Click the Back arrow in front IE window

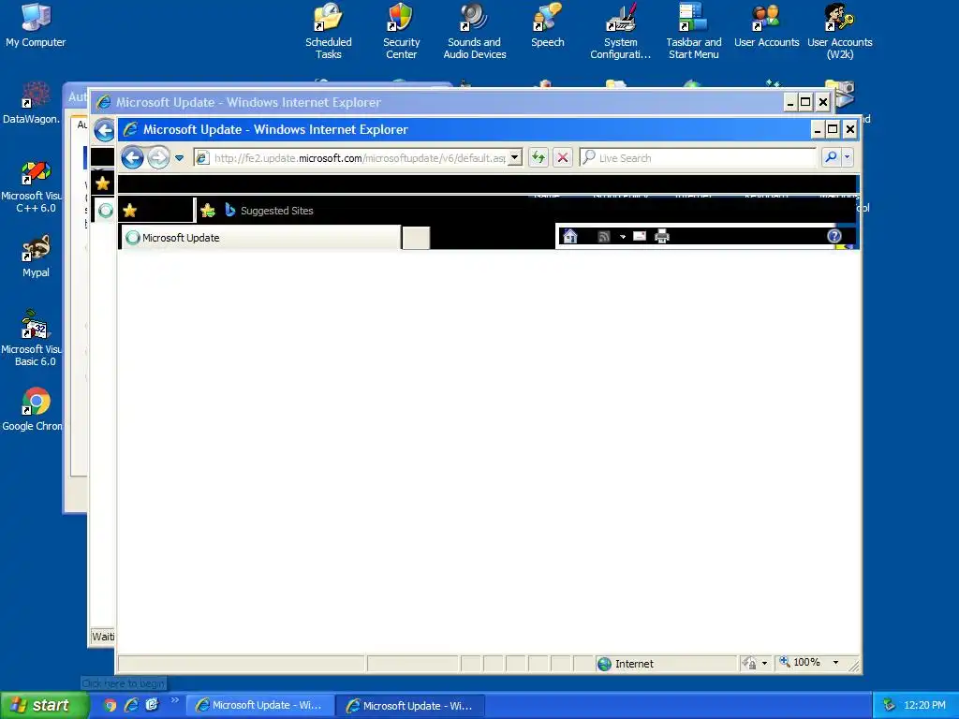coord(132,157)
